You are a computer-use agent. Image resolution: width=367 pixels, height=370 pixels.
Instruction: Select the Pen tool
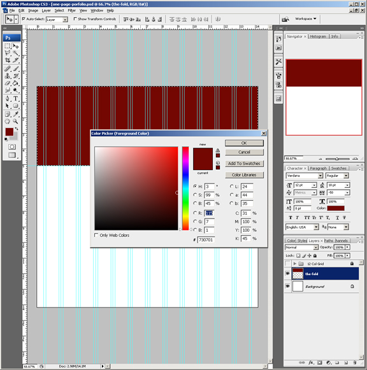[x=8, y=99]
